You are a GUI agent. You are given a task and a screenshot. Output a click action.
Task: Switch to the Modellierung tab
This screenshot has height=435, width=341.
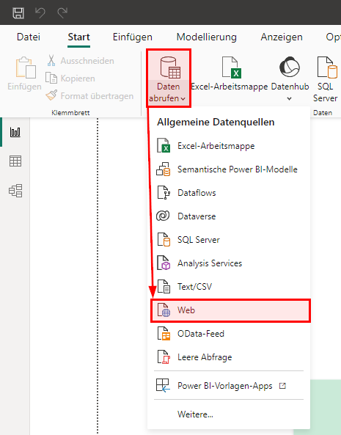coord(207,37)
